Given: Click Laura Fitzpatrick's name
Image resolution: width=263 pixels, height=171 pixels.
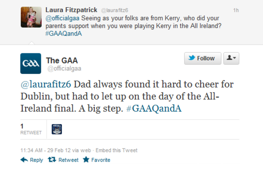Looking at the screenshot, I should coord(71,9).
